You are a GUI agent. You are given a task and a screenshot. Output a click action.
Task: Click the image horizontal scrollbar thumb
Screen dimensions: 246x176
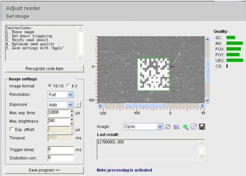click(x=144, y=106)
